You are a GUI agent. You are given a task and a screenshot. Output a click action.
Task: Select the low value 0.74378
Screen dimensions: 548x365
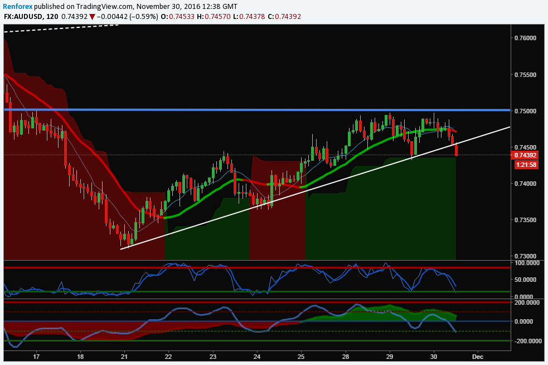coord(252,16)
